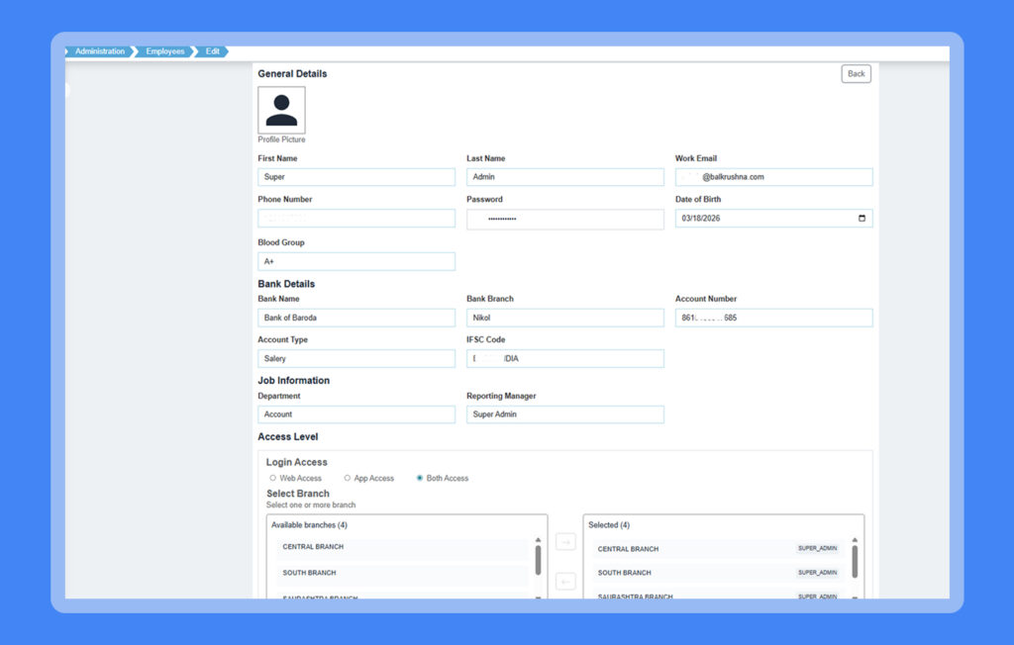Click the profile picture placeholder
This screenshot has height=645, width=1014.
coord(281,111)
